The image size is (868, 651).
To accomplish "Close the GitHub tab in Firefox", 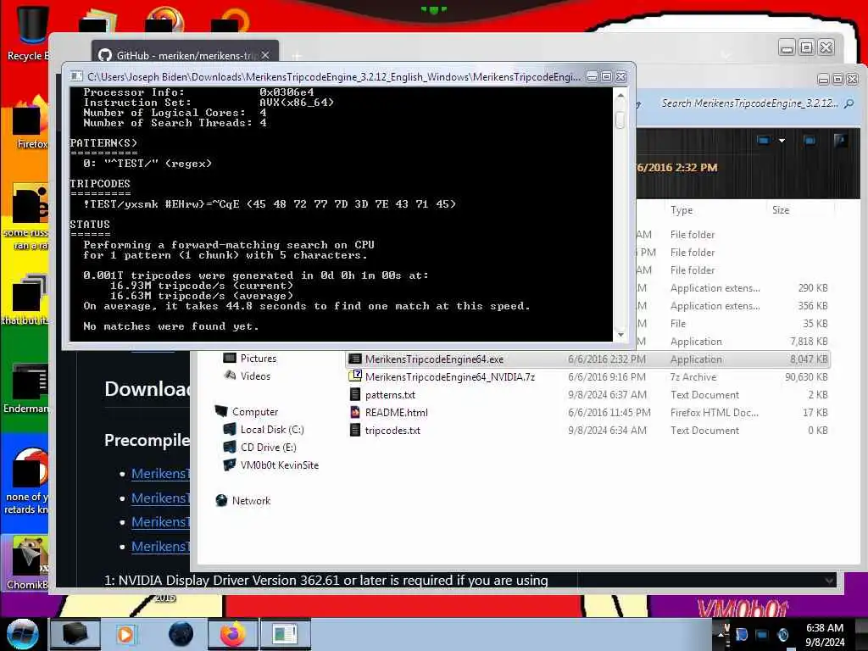I will [x=265, y=55].
